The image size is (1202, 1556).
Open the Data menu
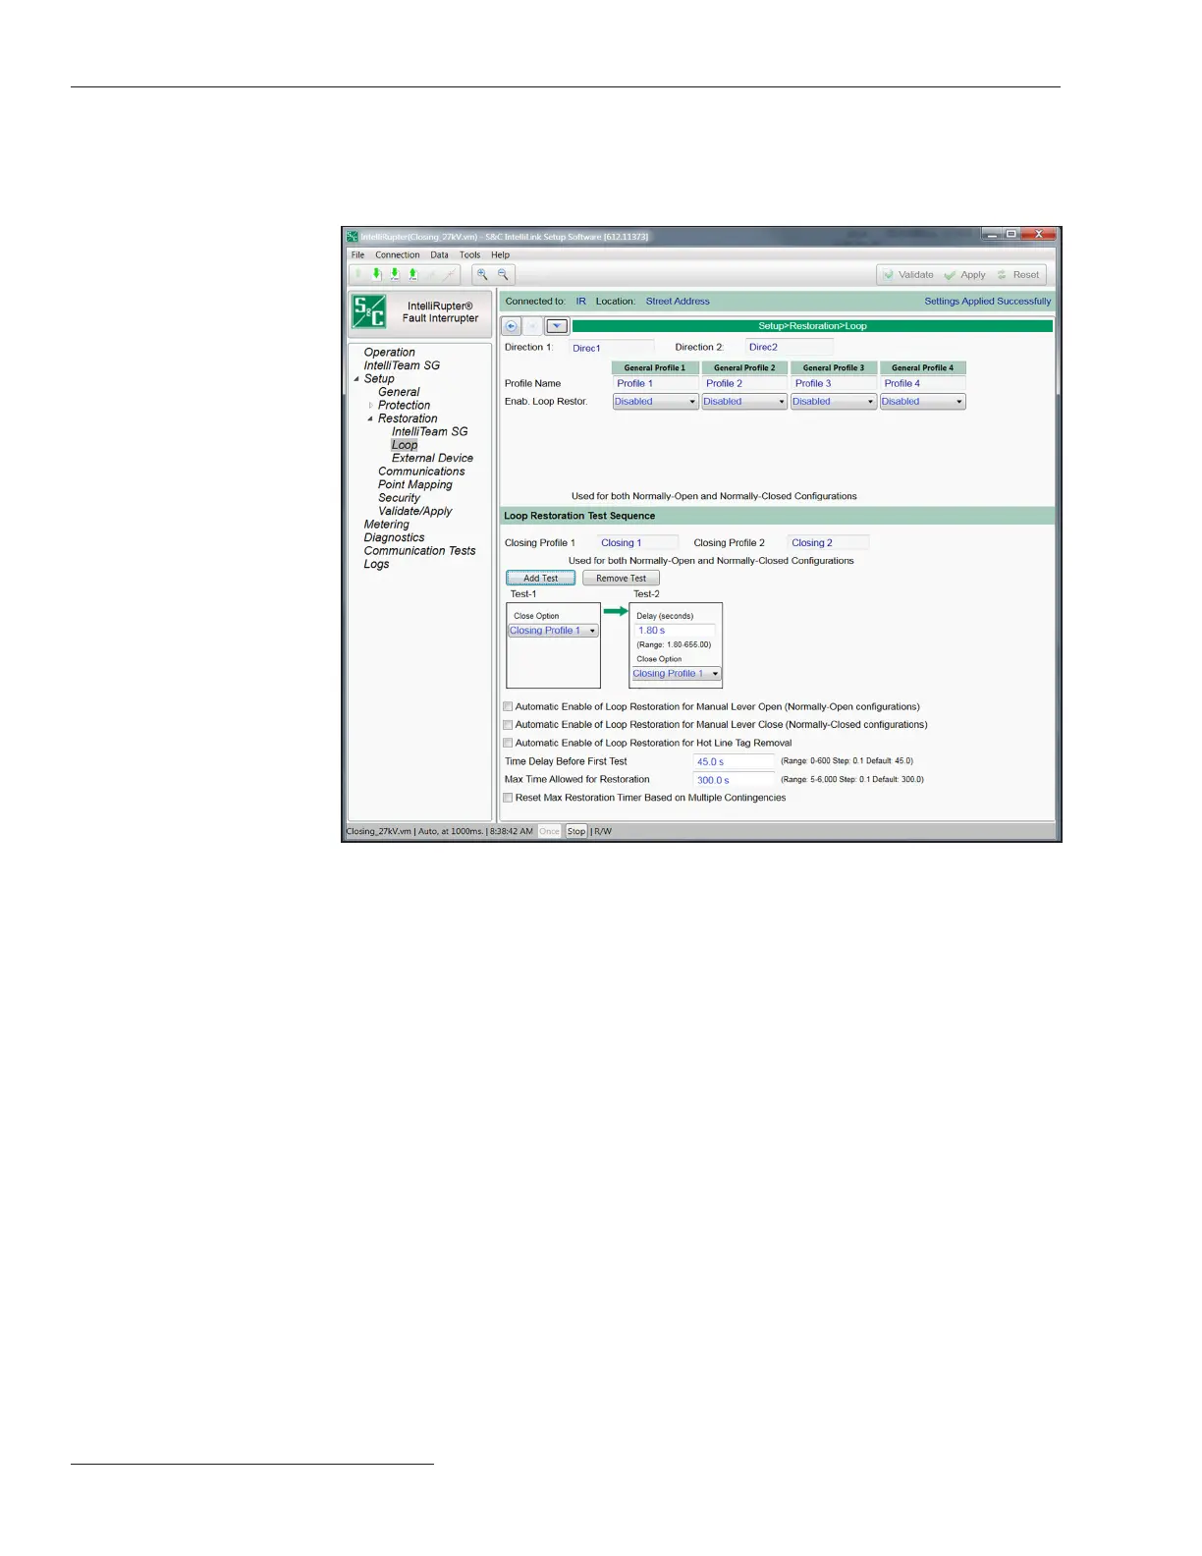[439, 254]
